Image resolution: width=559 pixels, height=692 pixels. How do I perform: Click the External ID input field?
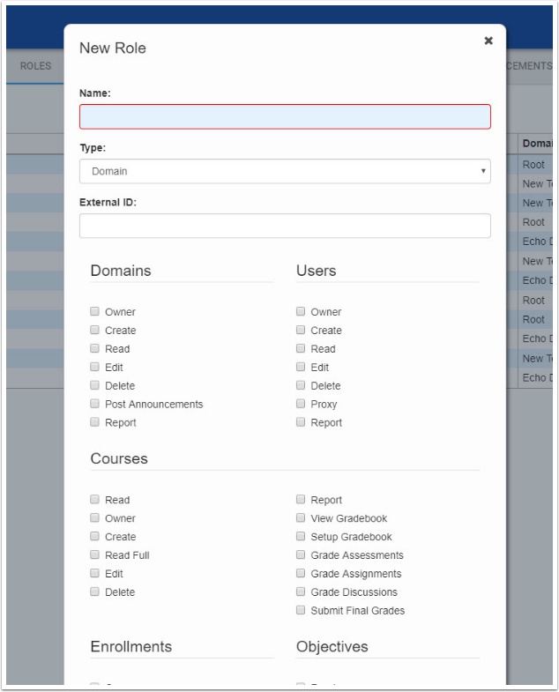click(x=285, y=226)
